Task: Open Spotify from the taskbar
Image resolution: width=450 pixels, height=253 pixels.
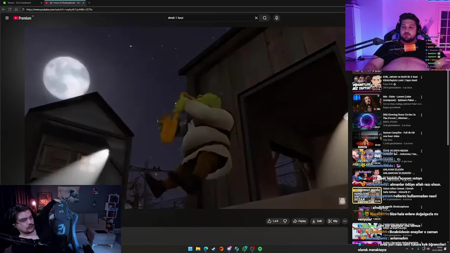Action: (x=260, y=249)
